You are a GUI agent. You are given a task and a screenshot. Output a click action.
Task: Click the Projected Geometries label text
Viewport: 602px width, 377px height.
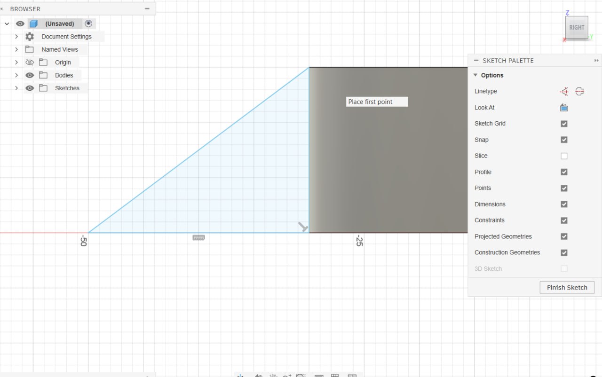point(503,236)
